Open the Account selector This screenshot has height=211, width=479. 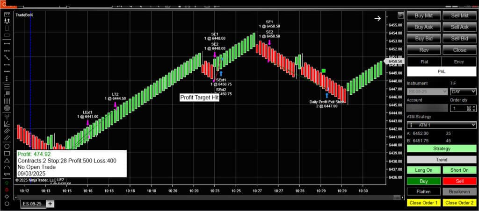click(x=428, y=108)
